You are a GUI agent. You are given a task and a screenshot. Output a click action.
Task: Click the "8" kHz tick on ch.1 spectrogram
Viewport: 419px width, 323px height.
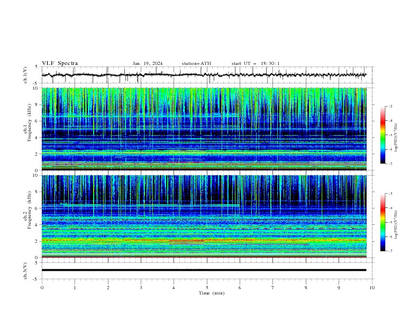tap(37, 104)
